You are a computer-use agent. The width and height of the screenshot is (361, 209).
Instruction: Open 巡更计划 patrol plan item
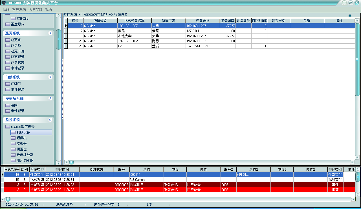17,51
